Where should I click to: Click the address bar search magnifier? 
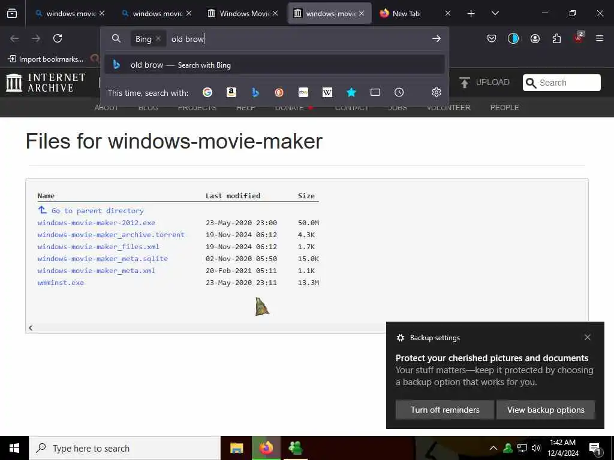point(116,38)
